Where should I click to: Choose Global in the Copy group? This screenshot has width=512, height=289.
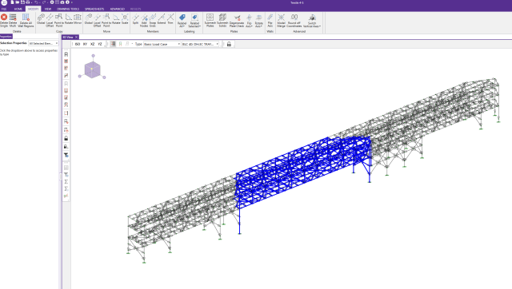click(x=41, y=19)
